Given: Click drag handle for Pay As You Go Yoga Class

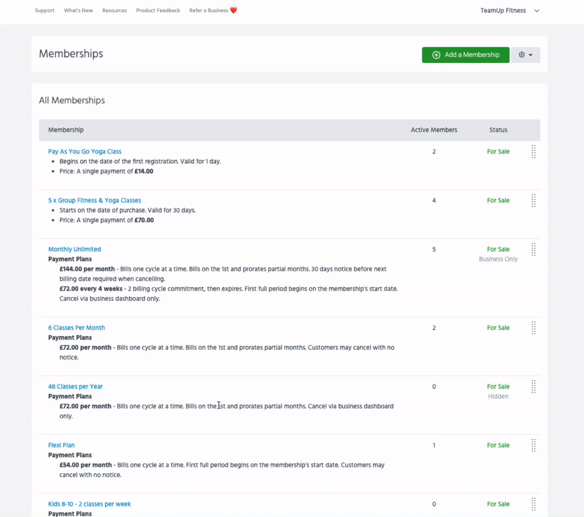Looking at the screenshot, I should (x=533, y=152).
